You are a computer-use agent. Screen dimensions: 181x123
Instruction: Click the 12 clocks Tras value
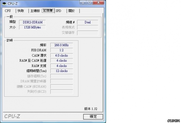pyautogui.click(x=62, y=71)
